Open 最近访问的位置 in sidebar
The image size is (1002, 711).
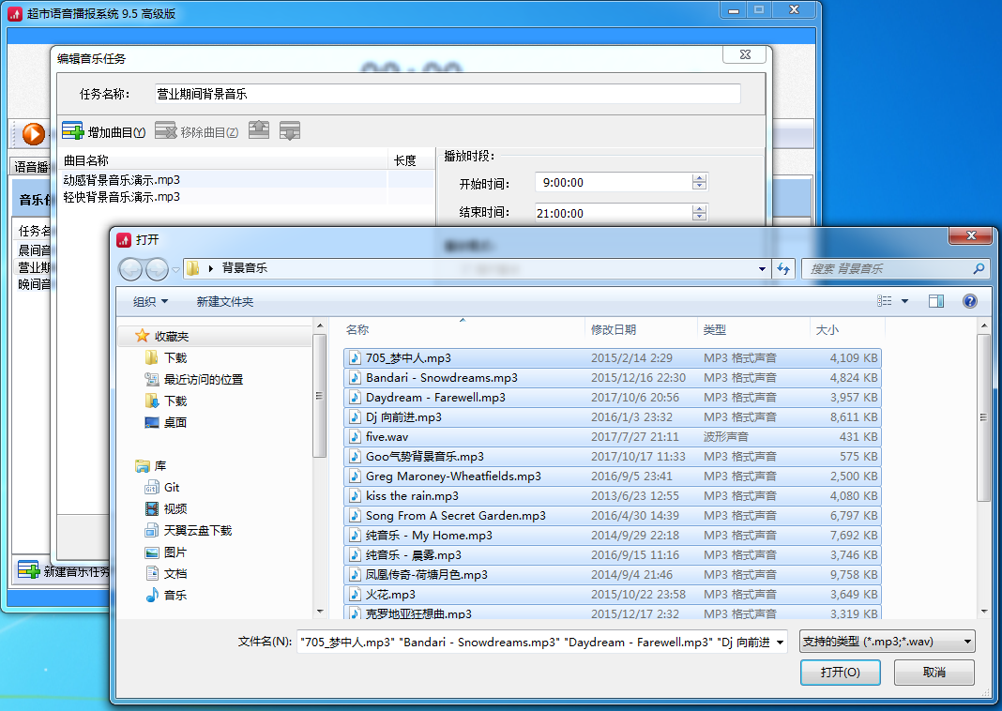(x=204, y=380)
